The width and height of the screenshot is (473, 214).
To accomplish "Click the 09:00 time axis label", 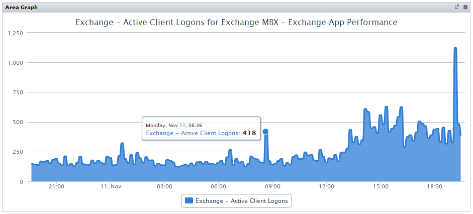I will 272,187.
